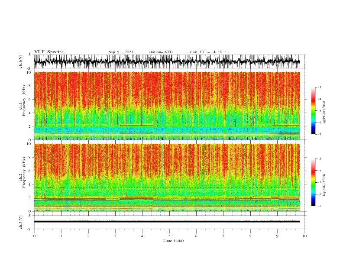Click the time-axis tick label '2'

coord(88,236)
